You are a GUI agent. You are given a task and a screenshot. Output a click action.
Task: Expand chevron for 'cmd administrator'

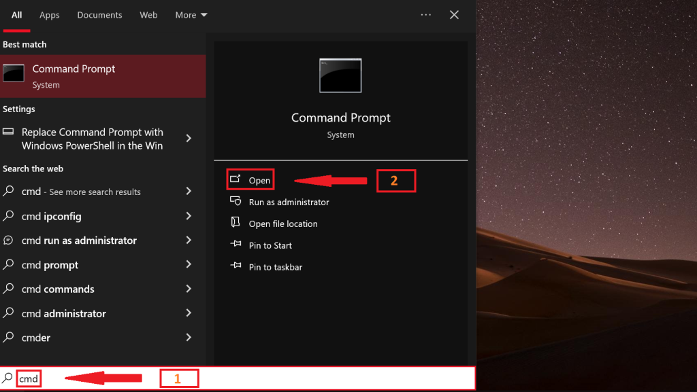coord(189,313)
